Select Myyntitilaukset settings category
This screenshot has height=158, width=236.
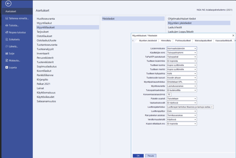(68, 27)
